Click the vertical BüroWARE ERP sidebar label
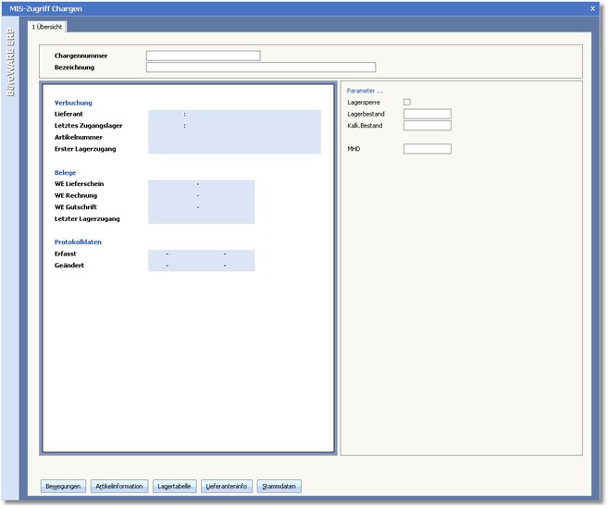This screenshot has width=608, height=508. 11,66
